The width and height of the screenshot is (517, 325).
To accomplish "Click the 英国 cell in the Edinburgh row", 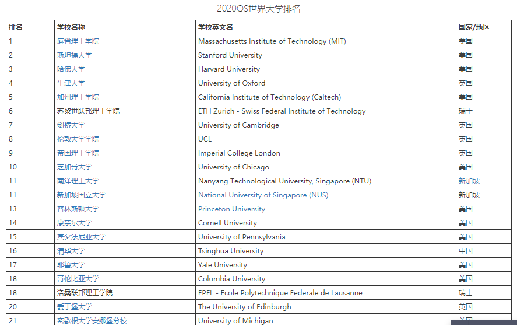I will point(484,307).
